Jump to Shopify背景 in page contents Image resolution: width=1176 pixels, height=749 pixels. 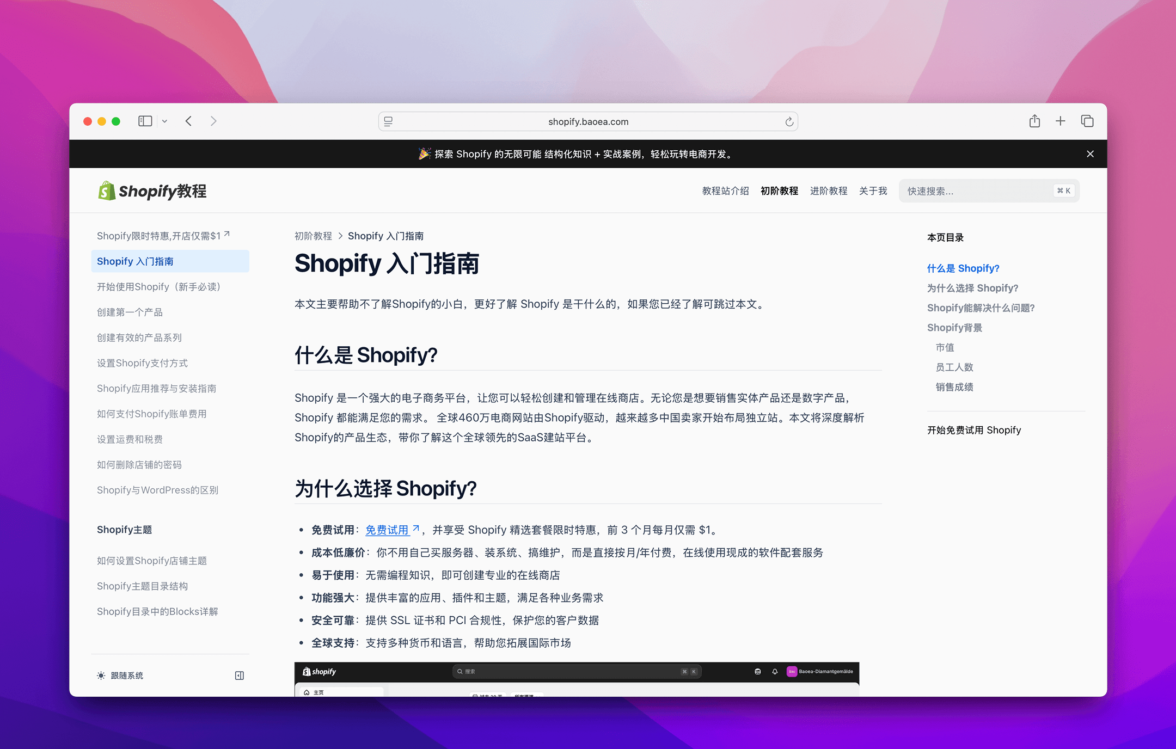click(x=954, y=328)
